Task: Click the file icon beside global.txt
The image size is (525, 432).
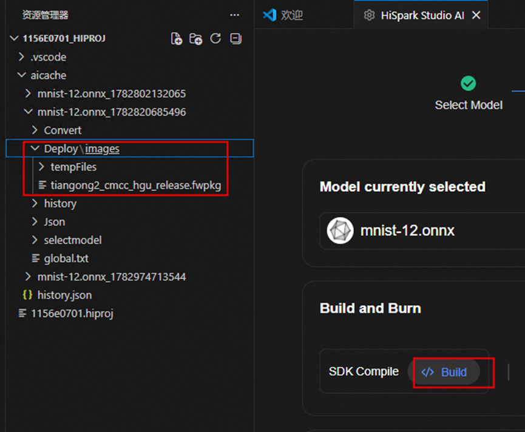Action: [x=36, y=258]
